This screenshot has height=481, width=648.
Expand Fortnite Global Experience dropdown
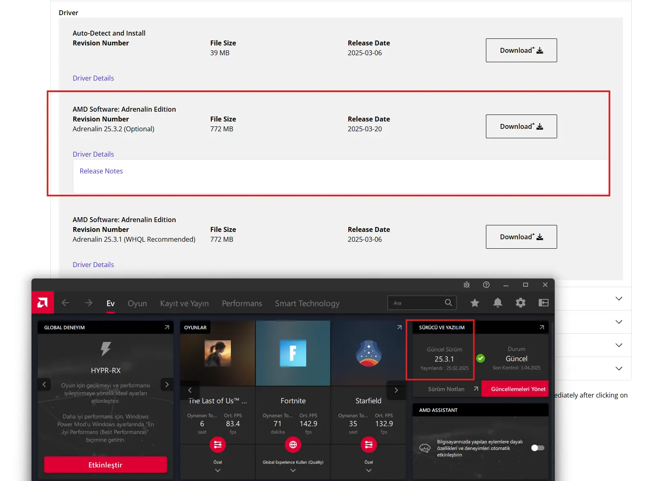click(293, 471)
